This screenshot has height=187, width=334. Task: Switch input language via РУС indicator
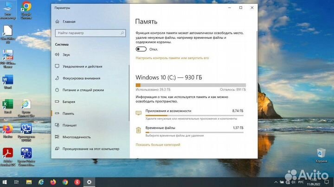click(301, 182)
